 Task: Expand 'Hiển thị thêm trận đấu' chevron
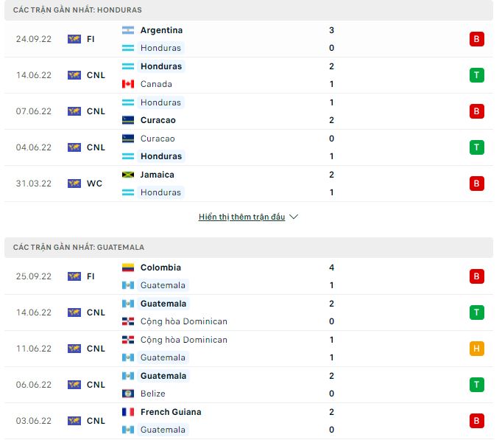click(x=294, y=217)
